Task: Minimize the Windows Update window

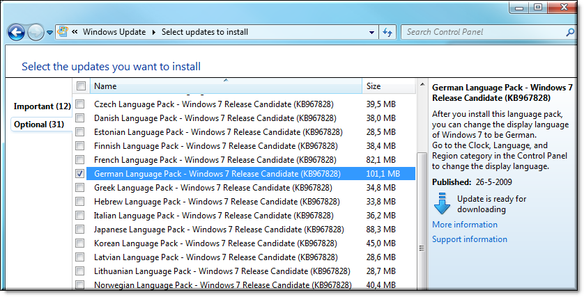Action: (x=520, y=7)
